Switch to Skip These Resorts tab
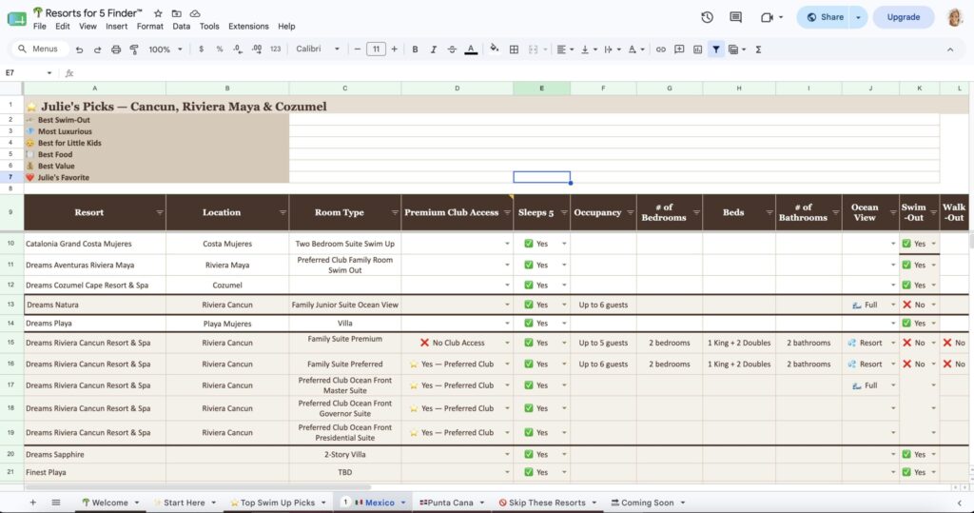The height and width of the screenshot is (513, 974). point(547,503)
